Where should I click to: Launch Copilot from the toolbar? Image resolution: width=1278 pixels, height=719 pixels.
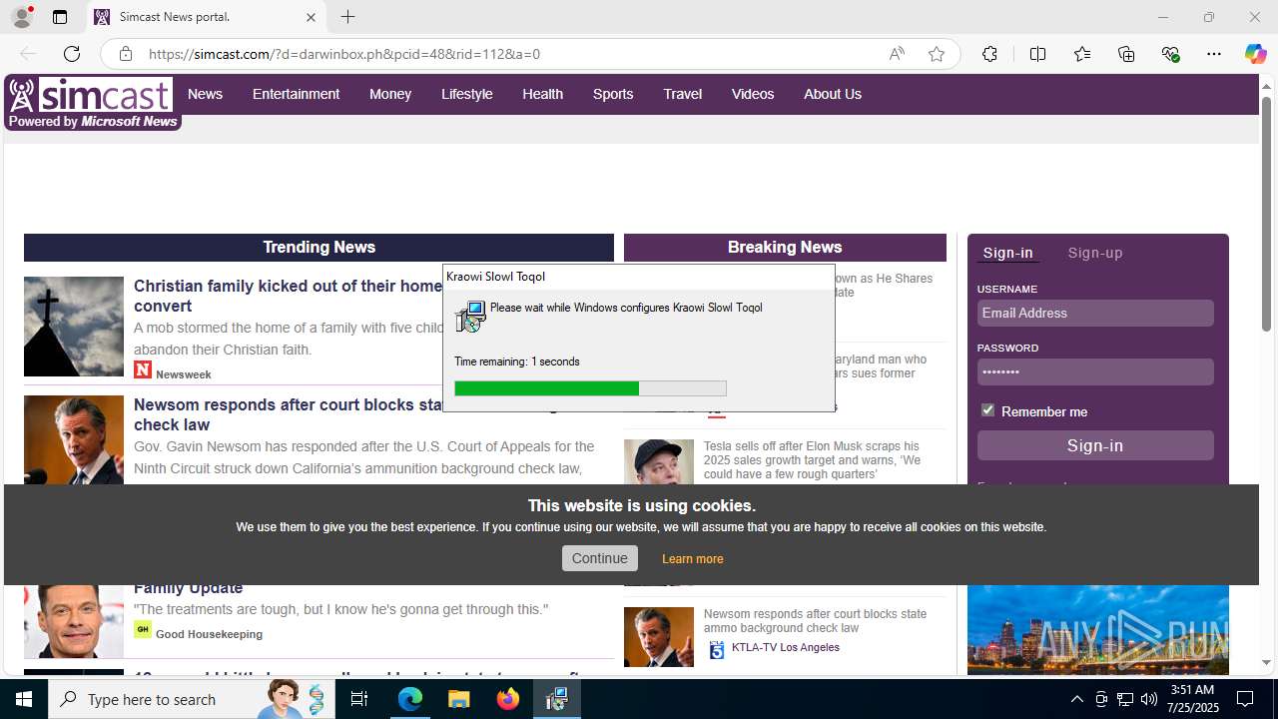(1255, 54)
